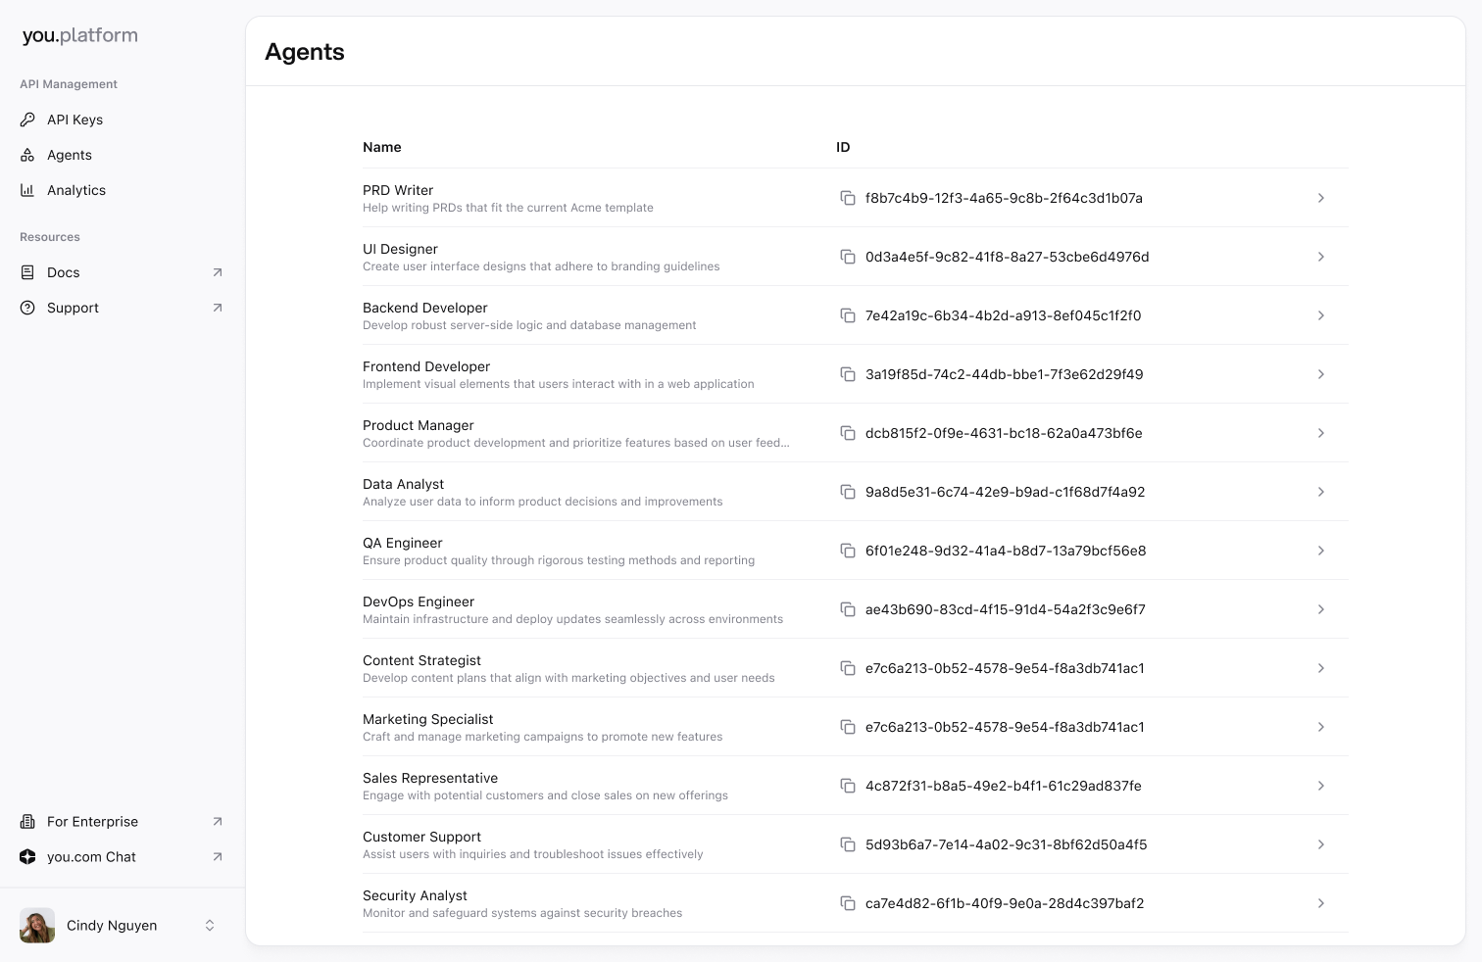Viewport: 1482px width, 962px height.
Task: Open PRD Writer details via row chevron
Action: point(1320,198)
